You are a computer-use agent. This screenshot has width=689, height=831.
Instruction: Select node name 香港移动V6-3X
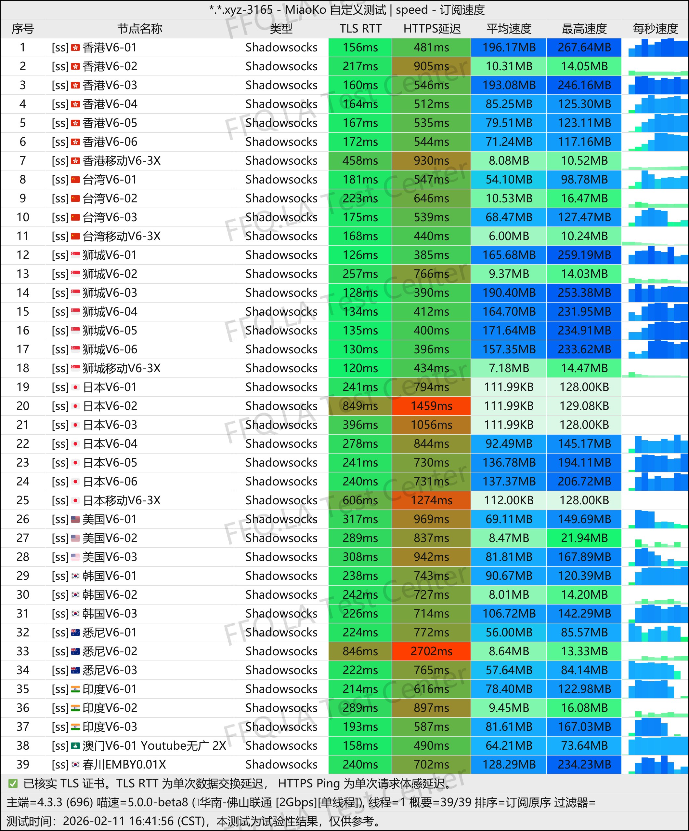coord(122,161)
